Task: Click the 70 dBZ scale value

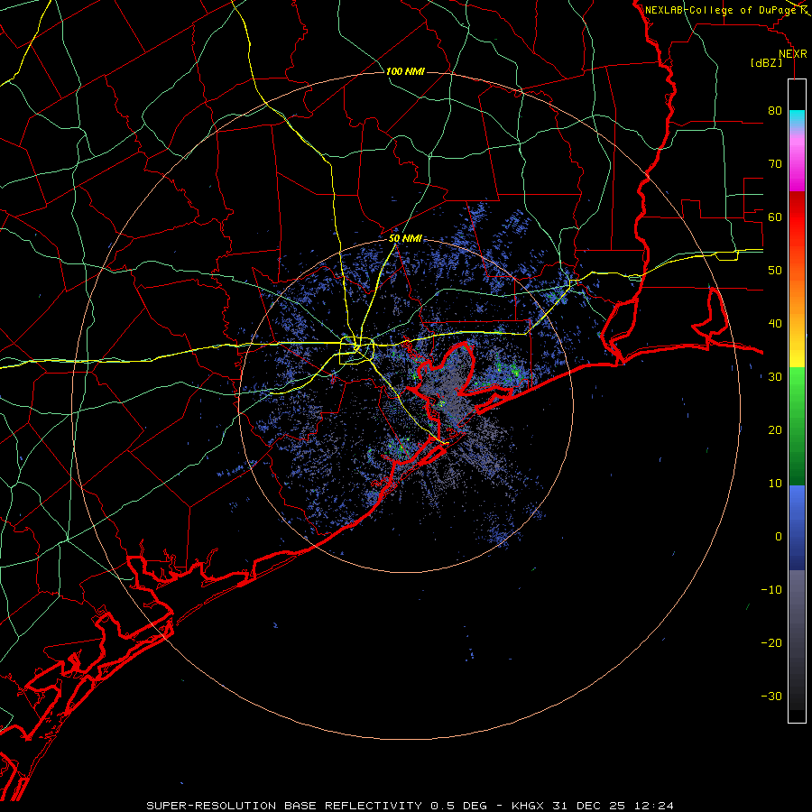Action: pos(775,164)
